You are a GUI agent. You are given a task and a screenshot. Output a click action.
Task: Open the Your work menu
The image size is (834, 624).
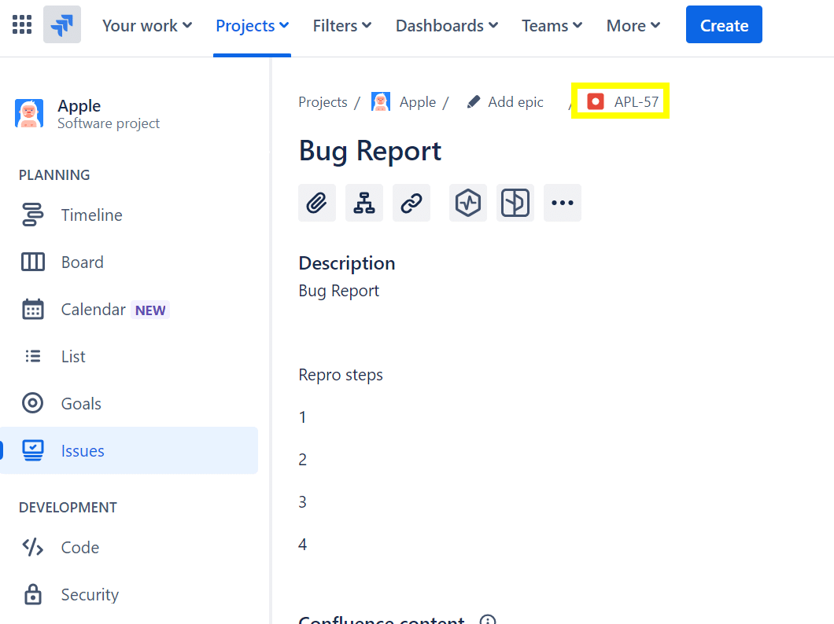pyautogui.click(x=146, y=25)
